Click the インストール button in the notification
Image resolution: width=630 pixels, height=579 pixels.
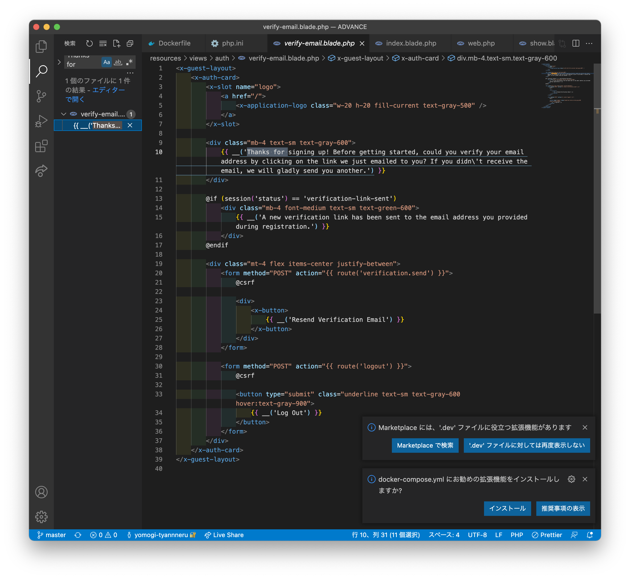[507, 508]
